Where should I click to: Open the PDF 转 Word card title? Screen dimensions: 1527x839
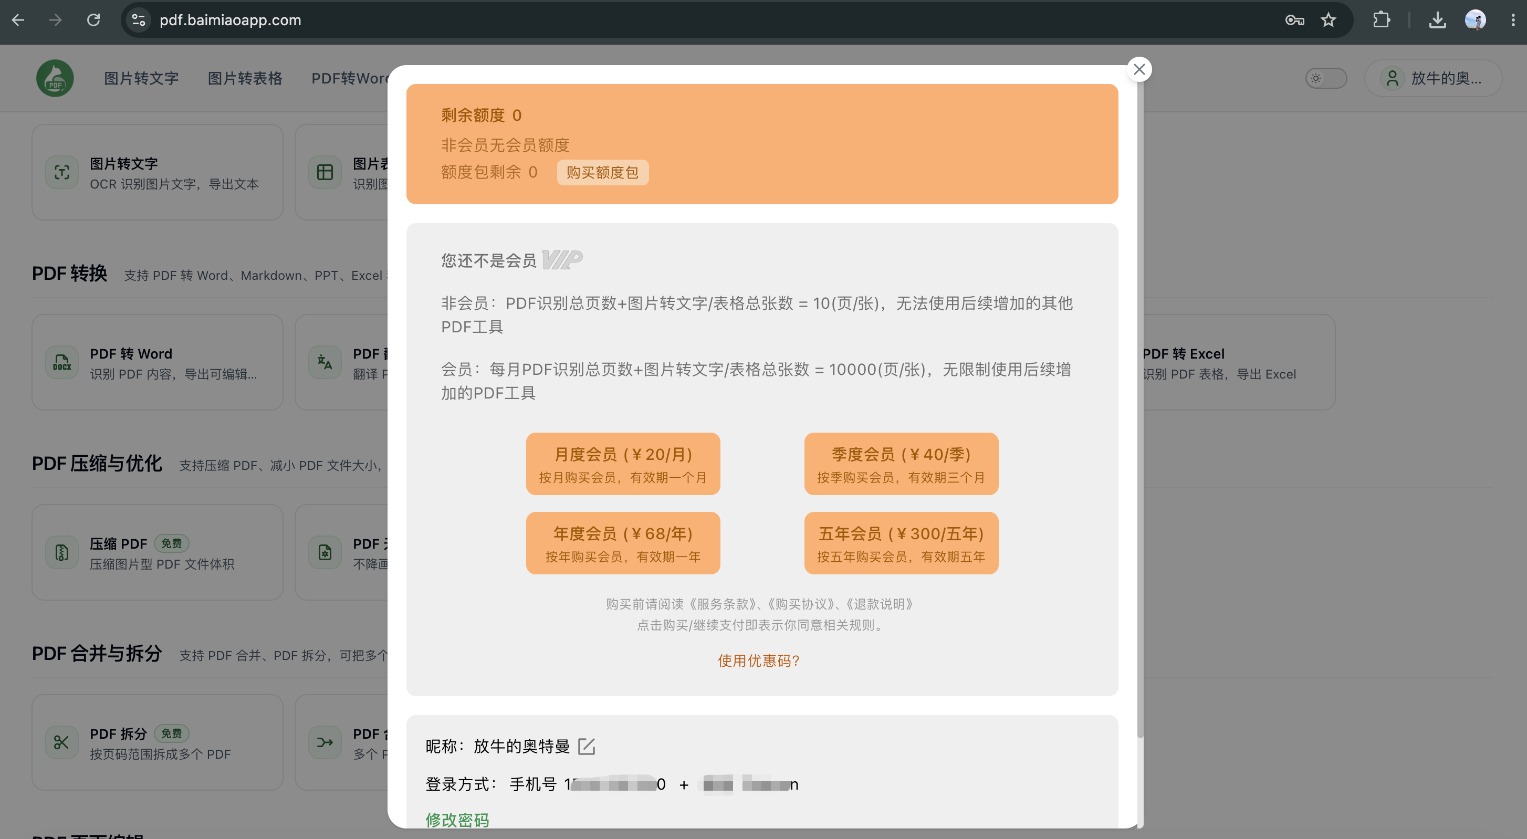click(x=131, y=354)
